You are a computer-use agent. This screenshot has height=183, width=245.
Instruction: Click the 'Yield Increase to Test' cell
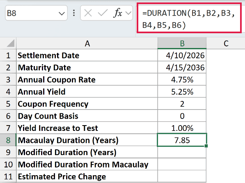87,128
